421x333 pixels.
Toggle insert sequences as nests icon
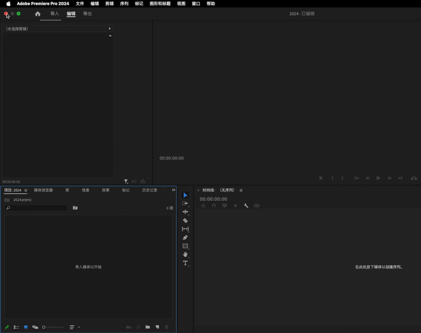coord(203,206)
